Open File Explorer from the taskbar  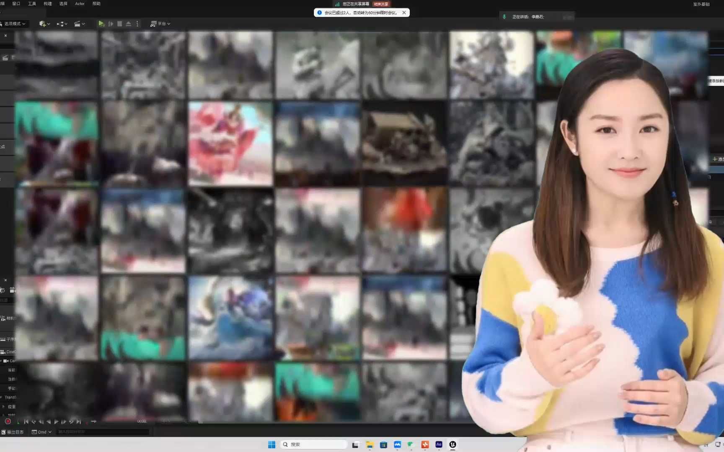[370, 444]
